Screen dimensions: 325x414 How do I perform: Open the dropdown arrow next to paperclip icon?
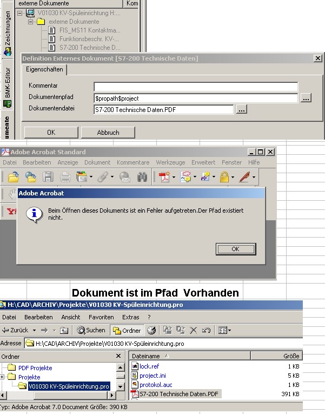(x=112, y=177)
